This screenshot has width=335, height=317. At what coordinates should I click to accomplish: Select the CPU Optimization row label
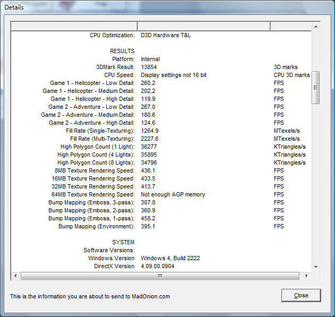112,36
